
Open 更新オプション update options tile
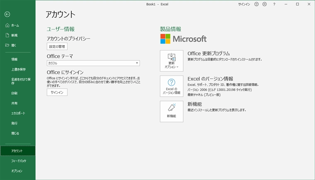pyautogui.click(x=172, y=61)
